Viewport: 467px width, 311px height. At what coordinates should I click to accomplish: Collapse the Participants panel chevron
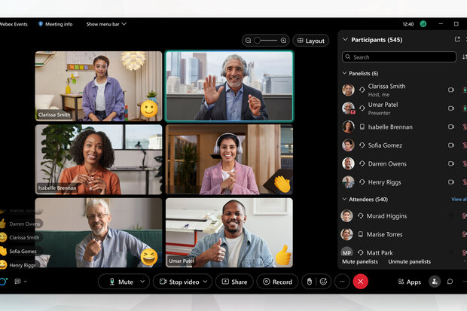[x=345, y=39]
